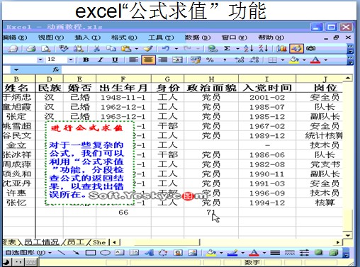Toggle Bold formatting
Viewport: 360px width, 267px height.
86,60
